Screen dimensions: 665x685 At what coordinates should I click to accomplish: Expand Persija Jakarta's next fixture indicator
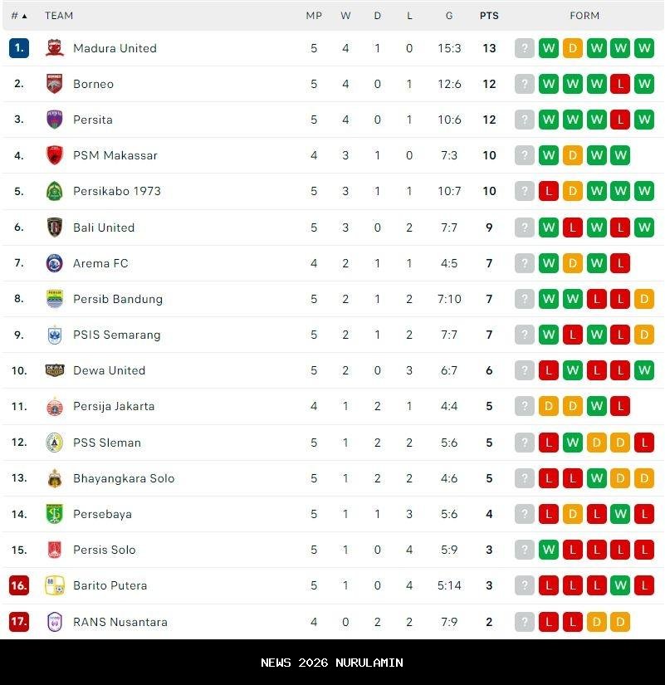[x=524, y=406]
